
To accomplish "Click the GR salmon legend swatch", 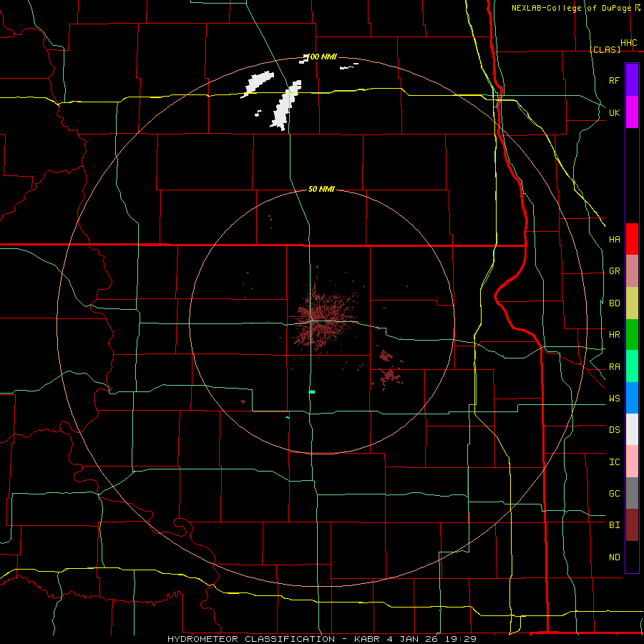I will click(x=632, y=271).
